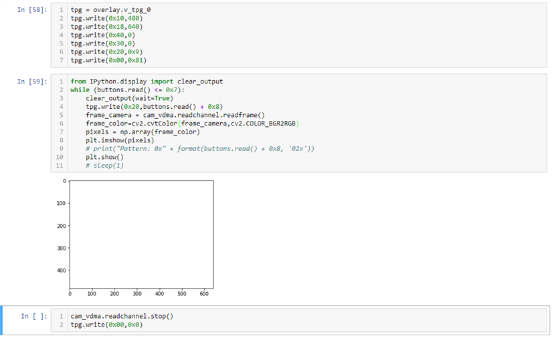Click the In [58] cell prompt
This screenshot has height=338, width=552.
click(31, 10)
